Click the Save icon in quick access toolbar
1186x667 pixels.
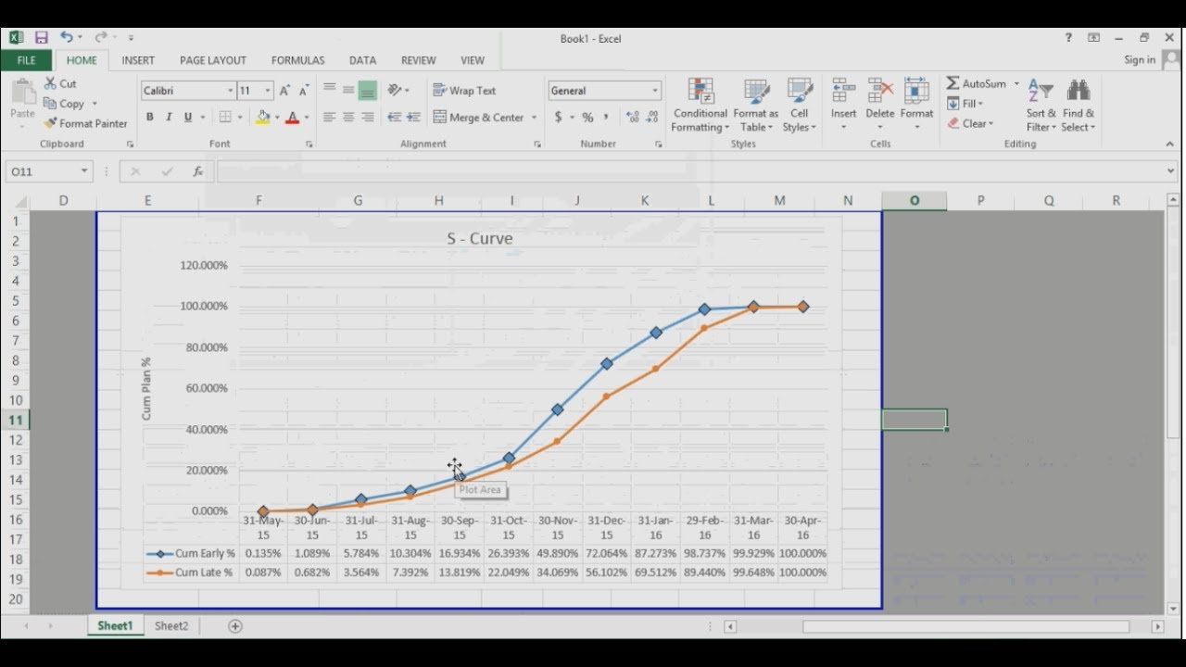(x=42, y=38)
